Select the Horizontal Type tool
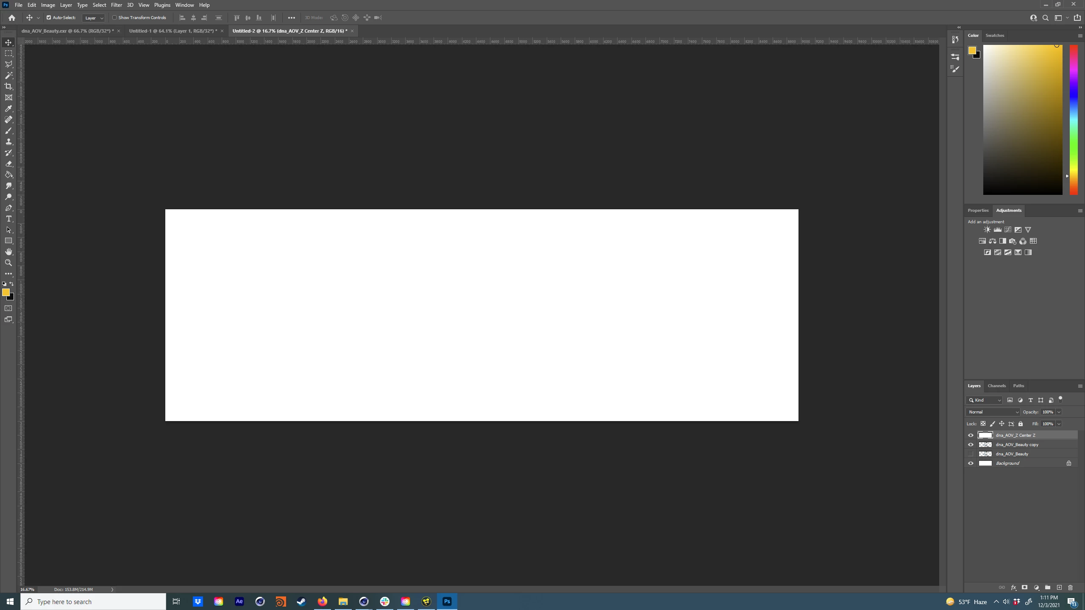Screen dimensions: 1085x610 click(8, 219)
